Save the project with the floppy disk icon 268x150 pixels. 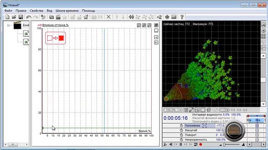pos(21,17)
